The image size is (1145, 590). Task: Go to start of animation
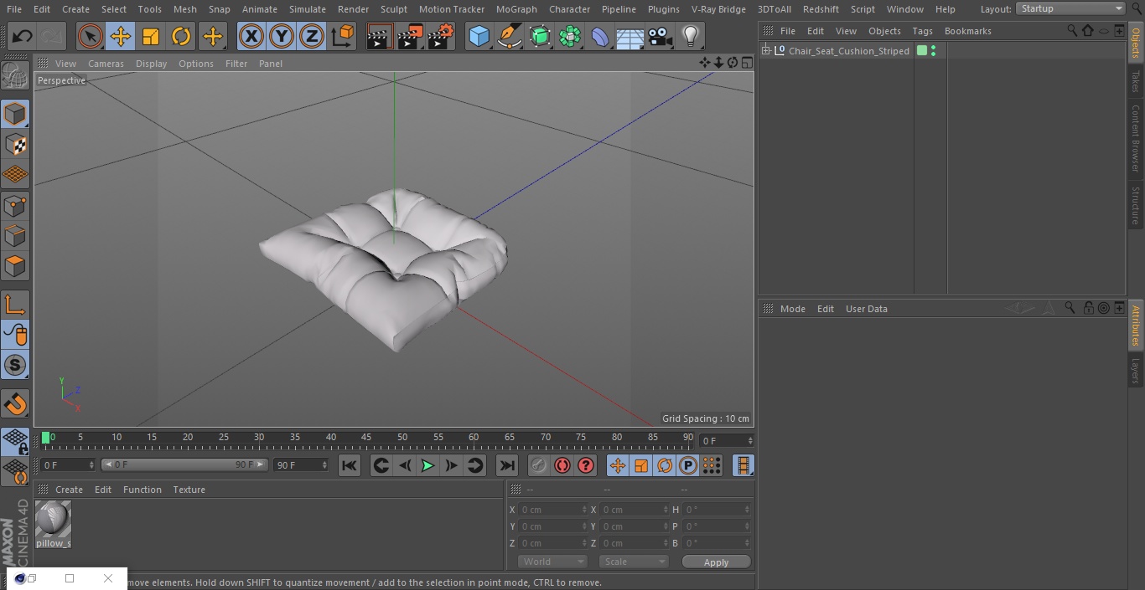[350, 465]
